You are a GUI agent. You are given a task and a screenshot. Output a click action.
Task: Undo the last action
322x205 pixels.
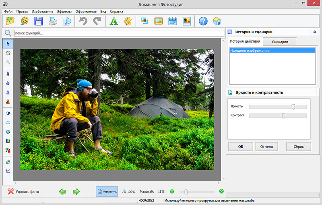tap(83, 21)
